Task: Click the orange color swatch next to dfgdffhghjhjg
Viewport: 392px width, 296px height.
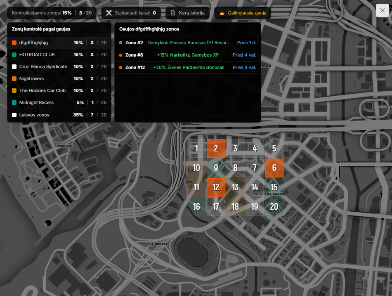Action: (x=14, y=43)
